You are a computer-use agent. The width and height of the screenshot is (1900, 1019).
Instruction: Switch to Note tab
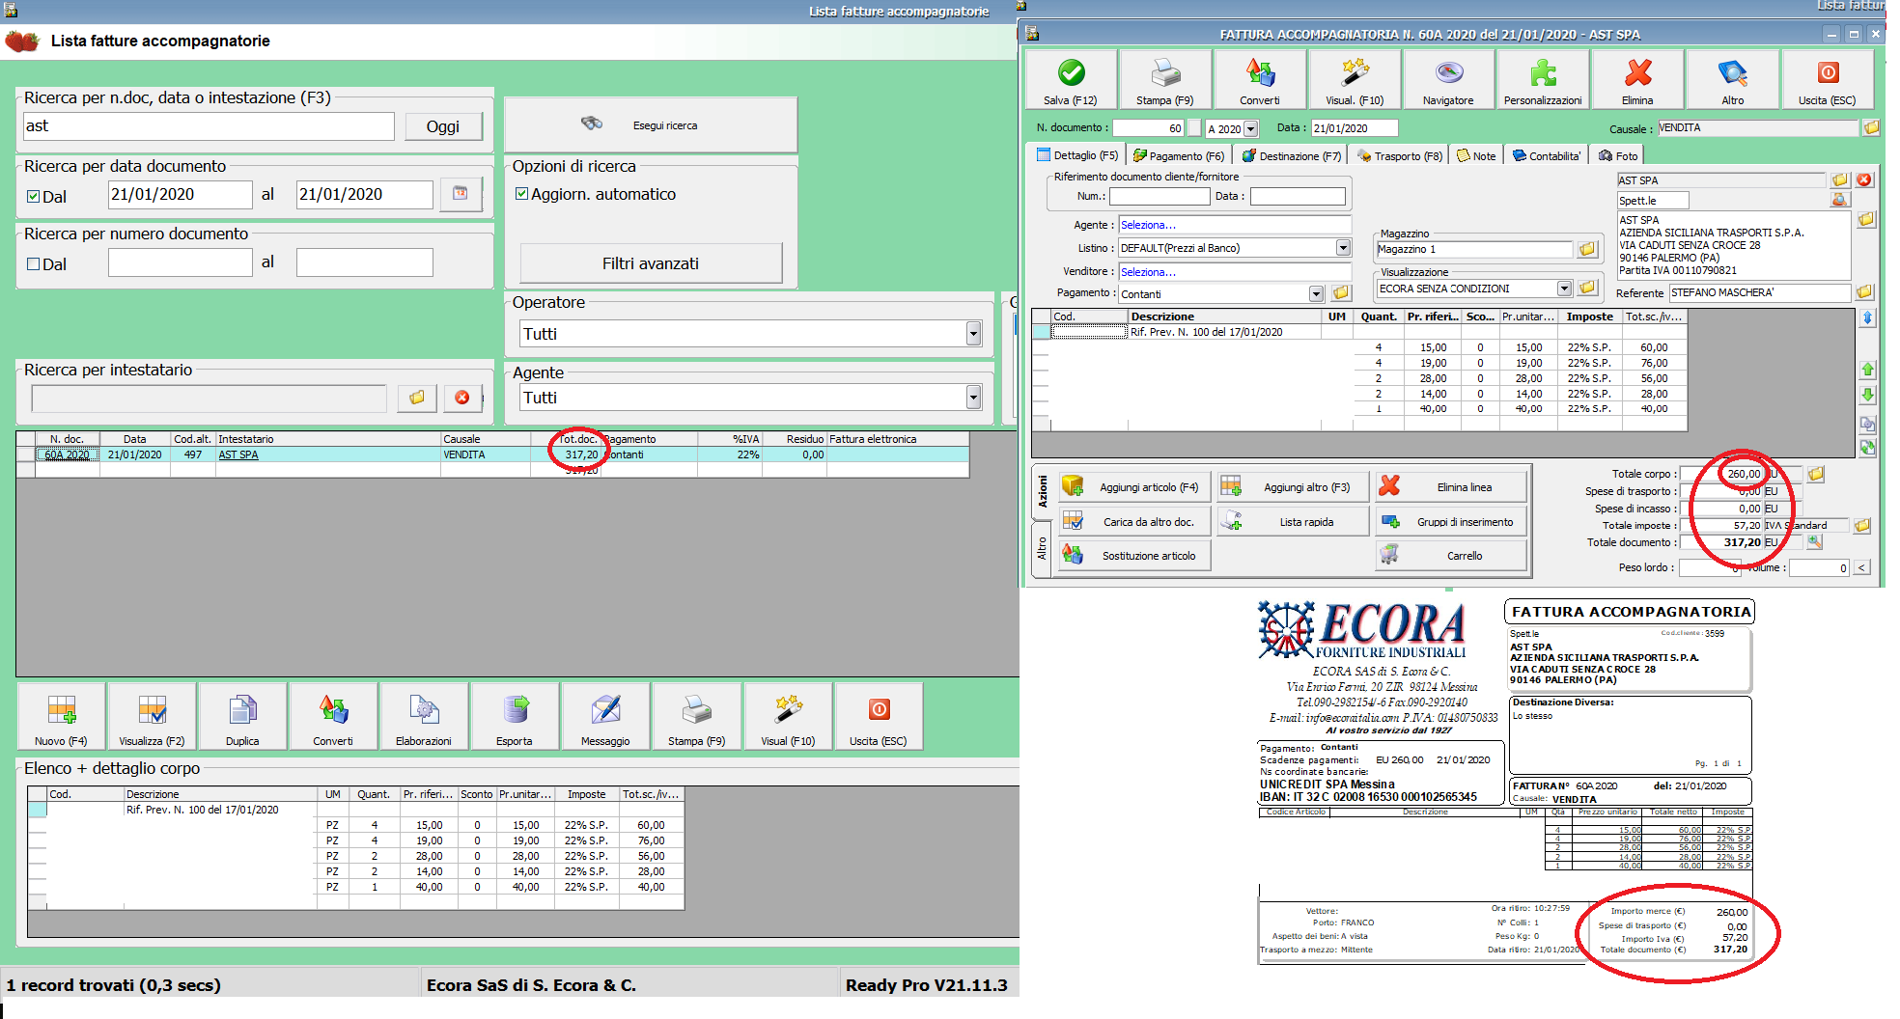coord(1476,155)
